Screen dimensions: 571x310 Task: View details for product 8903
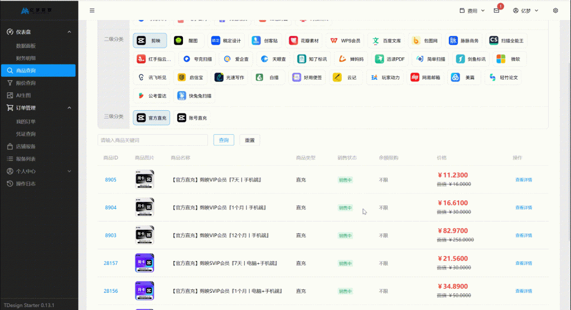[x=524, y=235]
